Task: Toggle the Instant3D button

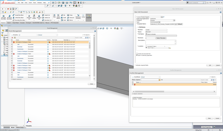Action: pyautogui.click(x=88, y=17)
